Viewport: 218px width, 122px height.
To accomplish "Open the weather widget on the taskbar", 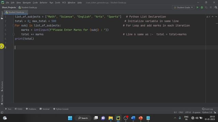I will pyautogui.click(x=5, y=118).
